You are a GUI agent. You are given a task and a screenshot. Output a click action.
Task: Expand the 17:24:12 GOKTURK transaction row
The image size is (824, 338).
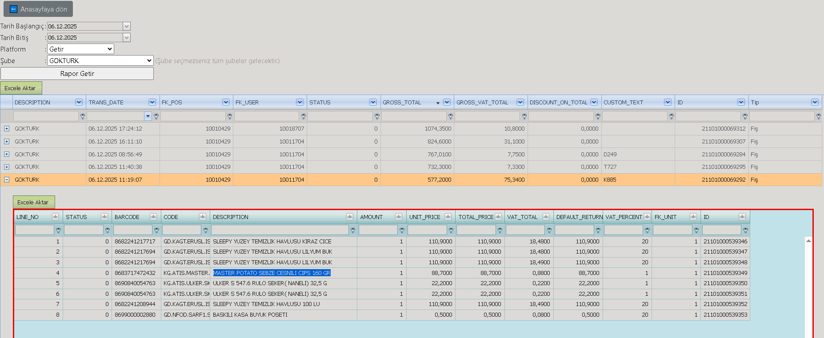click(x=7, y=129)
